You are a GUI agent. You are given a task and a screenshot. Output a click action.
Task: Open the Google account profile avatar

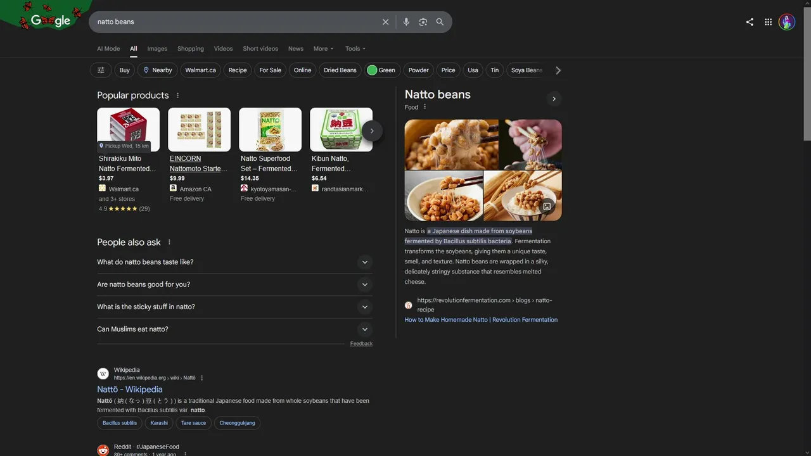(787, 22)
